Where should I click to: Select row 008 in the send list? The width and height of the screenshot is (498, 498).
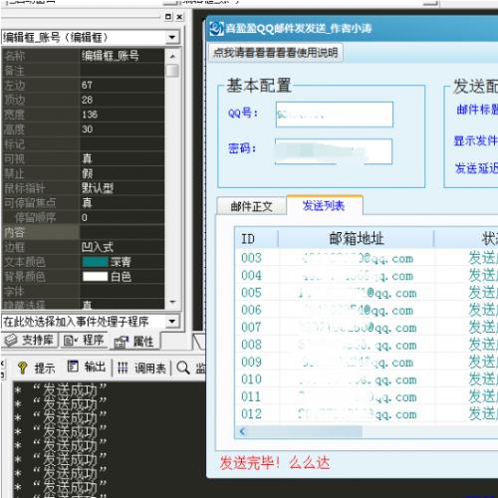[367, 345]
